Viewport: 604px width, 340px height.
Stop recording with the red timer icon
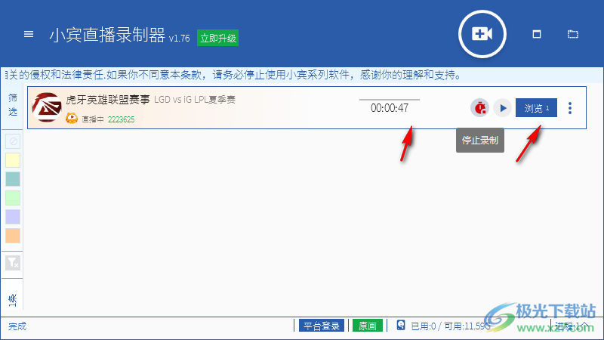click(479, 108)
